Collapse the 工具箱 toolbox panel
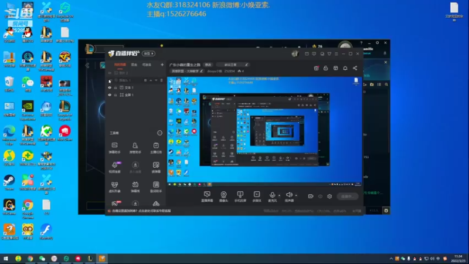The height and width of the screenshot is (264, 469). tap(159, 133)
